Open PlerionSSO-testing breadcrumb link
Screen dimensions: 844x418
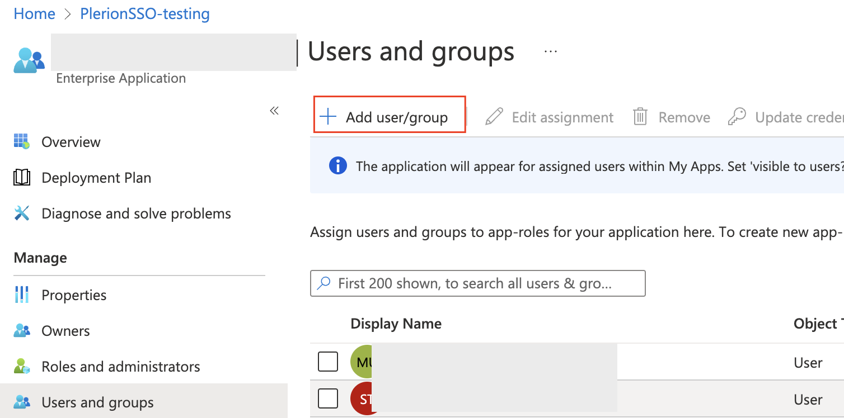click(145, 14)
